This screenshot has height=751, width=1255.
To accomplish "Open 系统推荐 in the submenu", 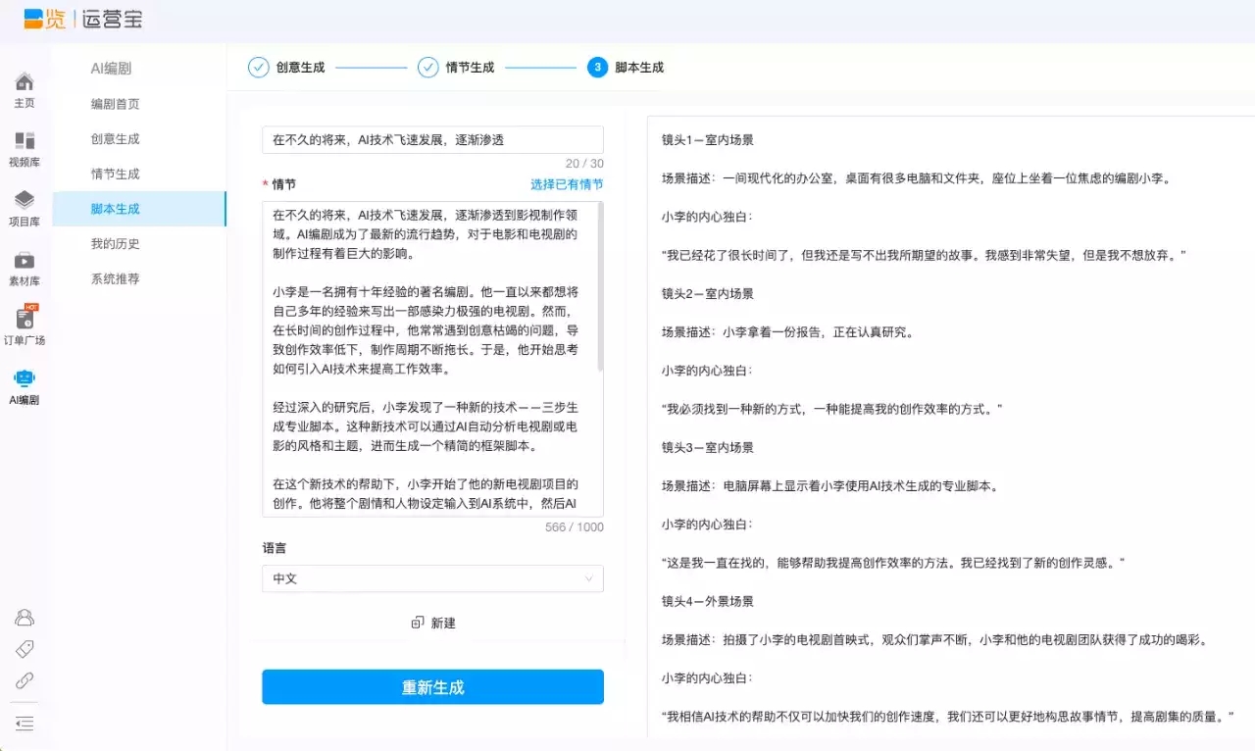I will [116, 279].
